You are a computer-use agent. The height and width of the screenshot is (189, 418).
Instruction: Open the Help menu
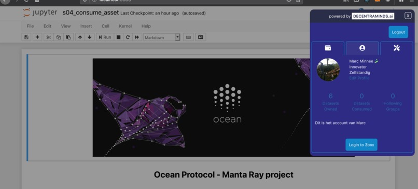pos(146,26)
